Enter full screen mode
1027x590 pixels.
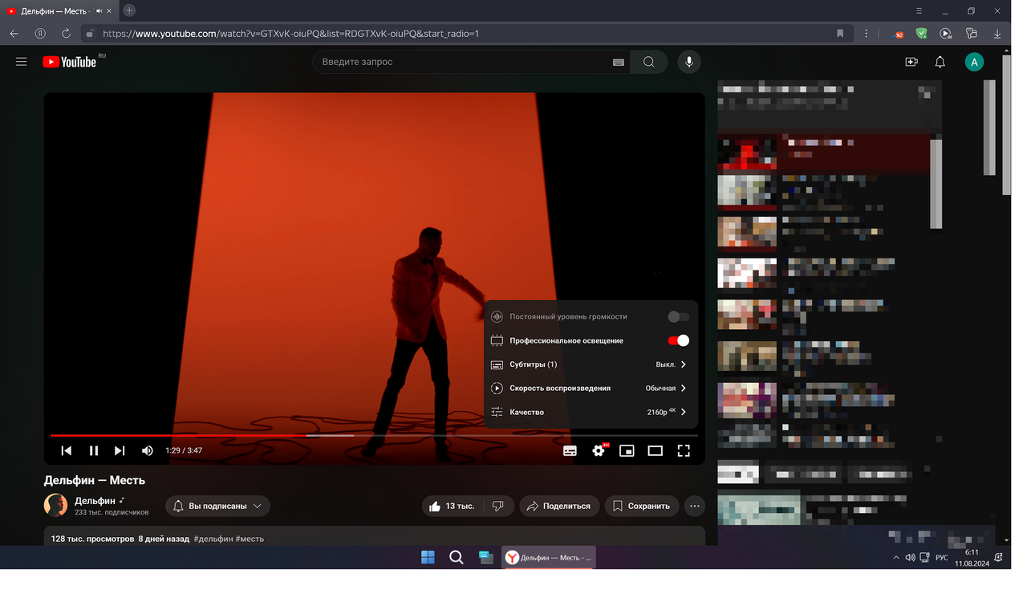[x=684, y=451]
